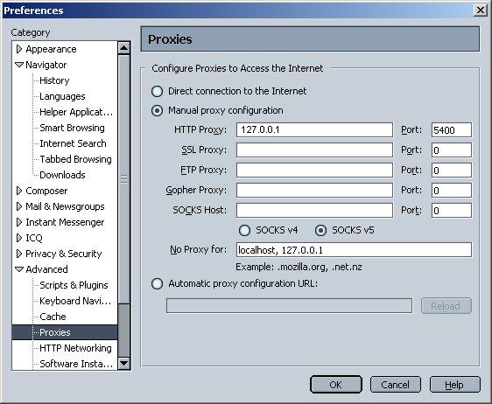Select Appearance category label
Screen dimensions: 492x404
pyautogui.click(x=51, y=49)
